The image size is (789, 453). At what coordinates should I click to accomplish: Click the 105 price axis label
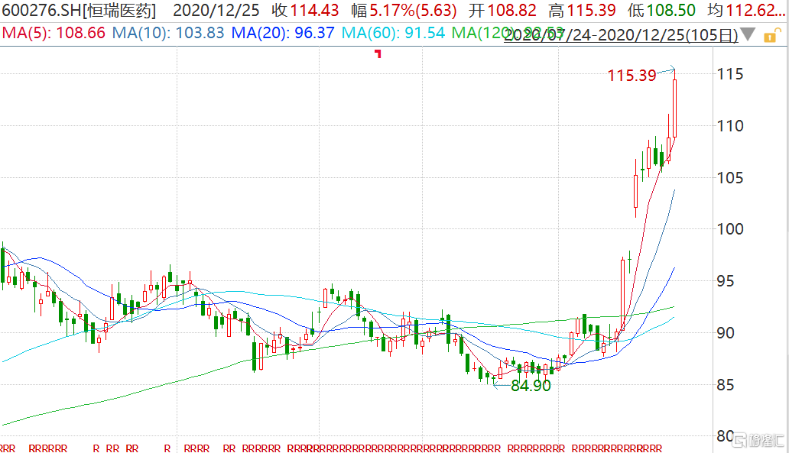pos(729,177)
